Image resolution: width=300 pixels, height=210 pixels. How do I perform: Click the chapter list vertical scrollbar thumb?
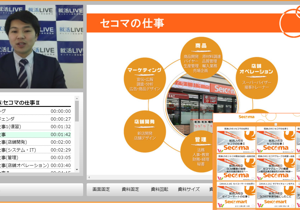pos(77,111)
